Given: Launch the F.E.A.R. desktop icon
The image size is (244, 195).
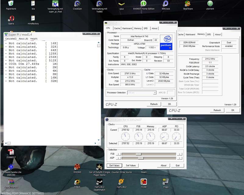Looking at the screenshot, I should (x=77, y=182).
